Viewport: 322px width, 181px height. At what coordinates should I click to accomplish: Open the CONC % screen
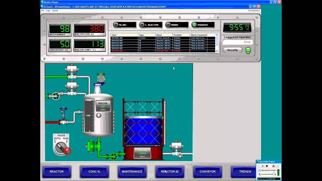tap(94, 172)
